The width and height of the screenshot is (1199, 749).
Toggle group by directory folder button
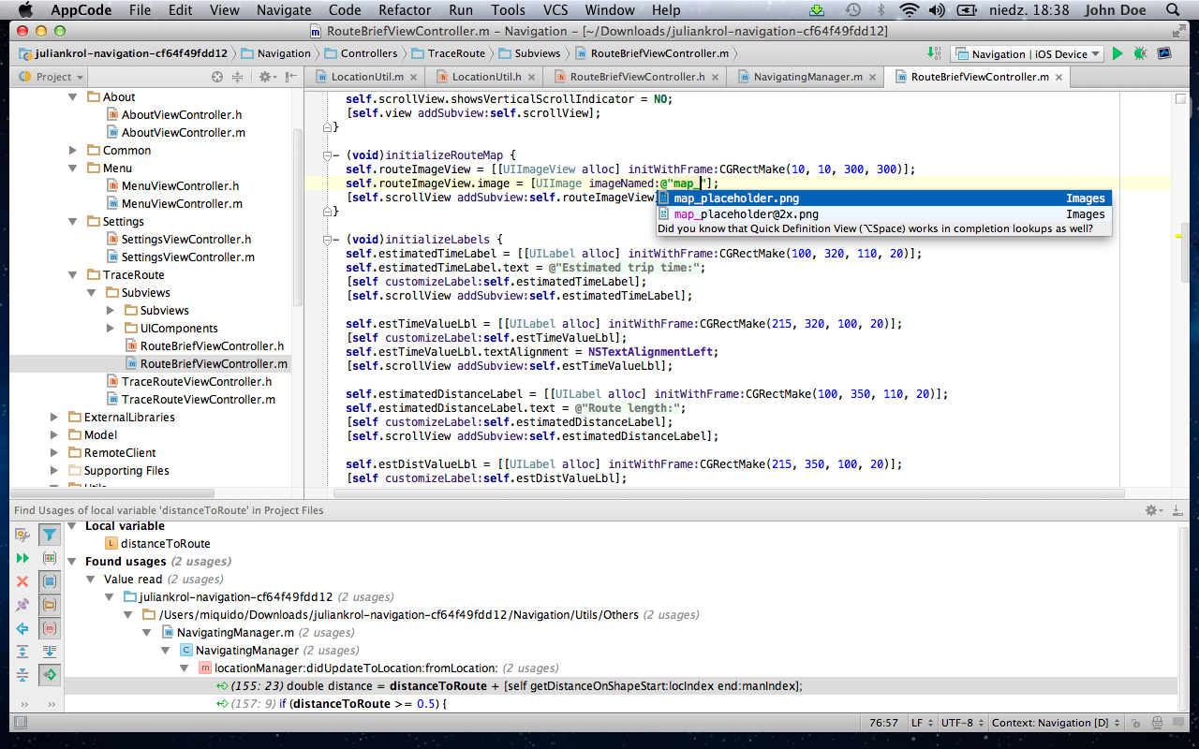point(50,605)
